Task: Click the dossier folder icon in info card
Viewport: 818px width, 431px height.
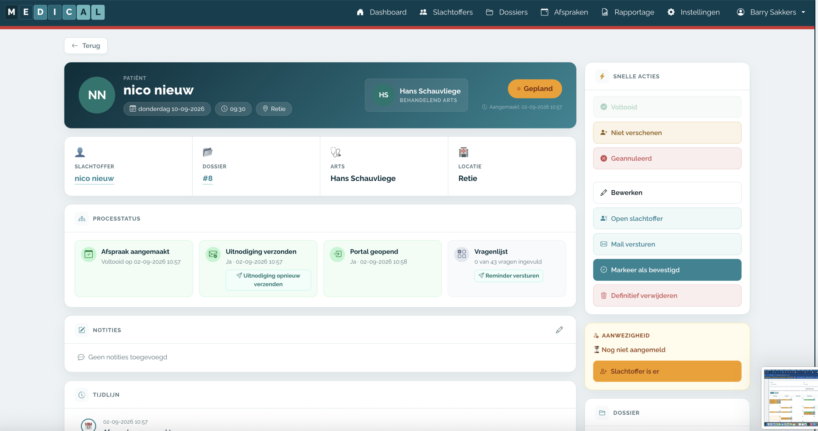Action: (208, 152)
